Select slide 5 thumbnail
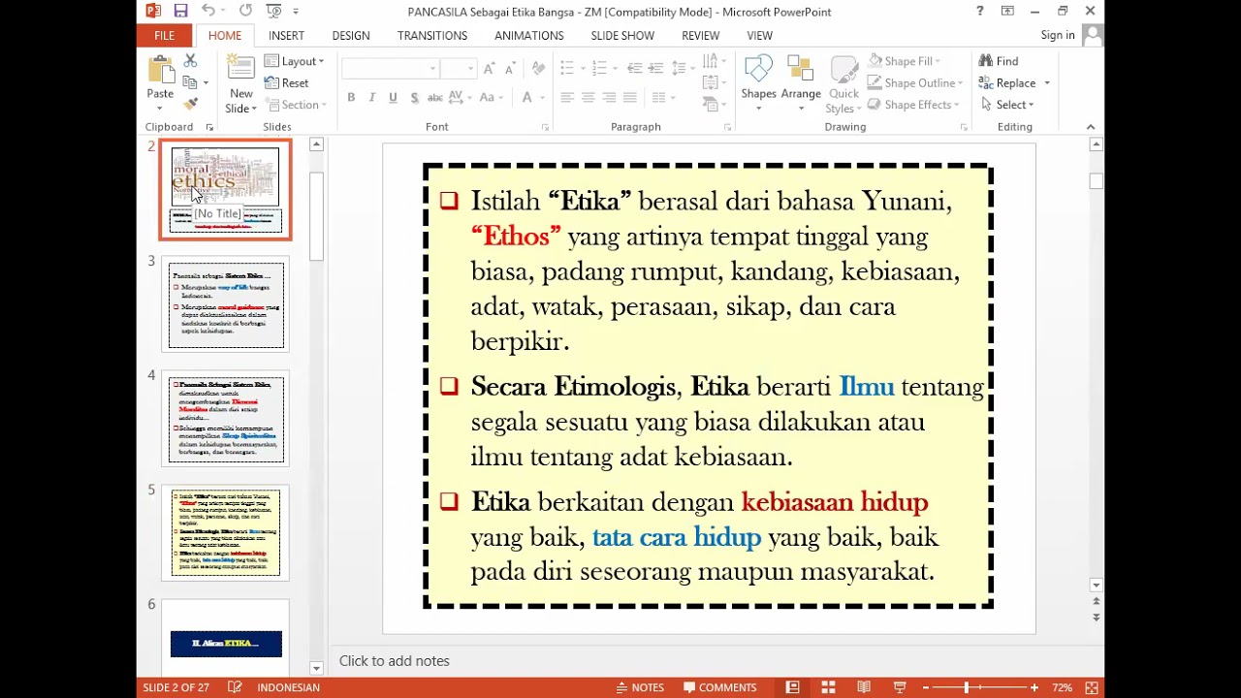 pyautogui.click(x=226, y=533)
